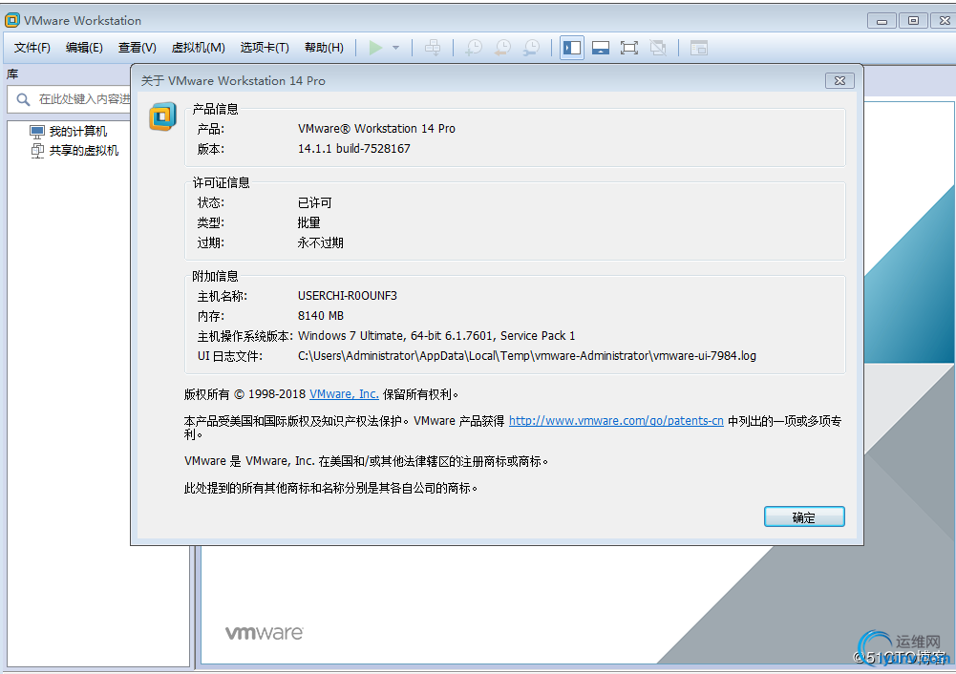The width and height of the screenshot is (956, 674).
Task: Click the green power on play icon
Action: pyautogui.click(x=375, y=48)
